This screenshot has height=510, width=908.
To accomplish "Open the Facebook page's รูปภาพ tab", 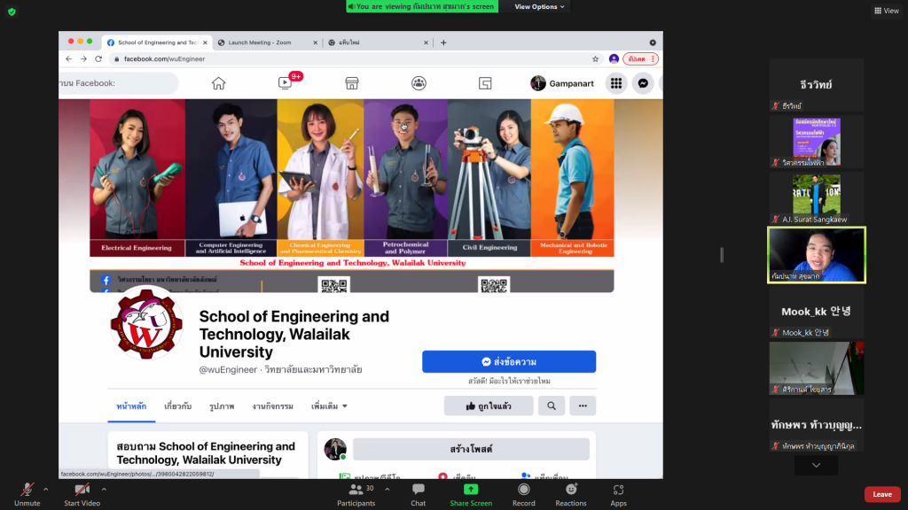I will click(x=222, y=406).
